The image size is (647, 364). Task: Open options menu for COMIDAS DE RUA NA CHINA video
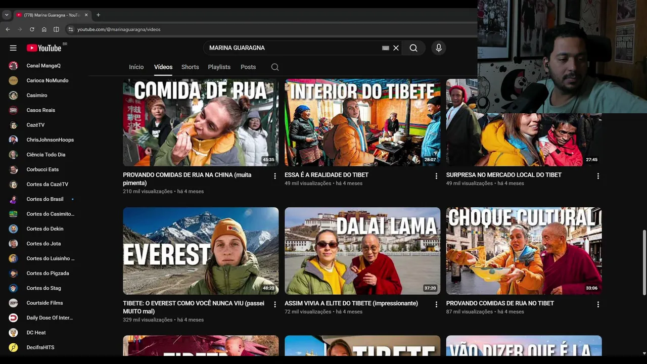pos(275,176)
